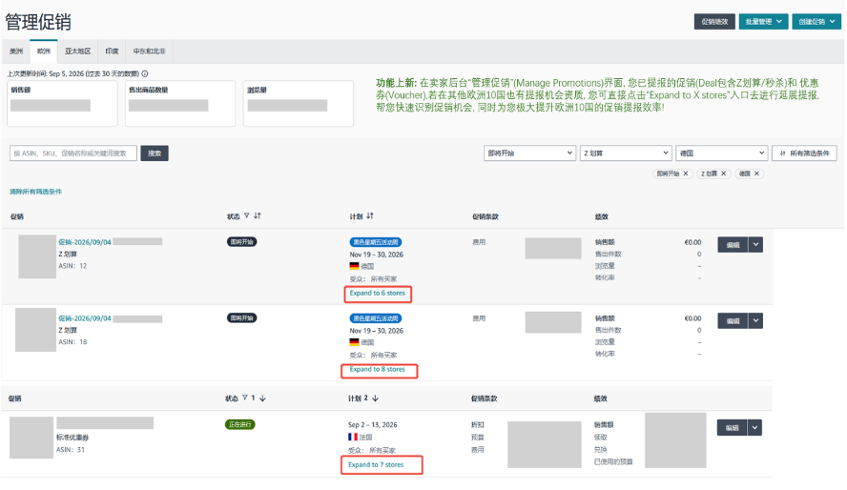Click the 销售额 summary card
The width and height of the screenshot is (847, 490).
tap(62, 104)
